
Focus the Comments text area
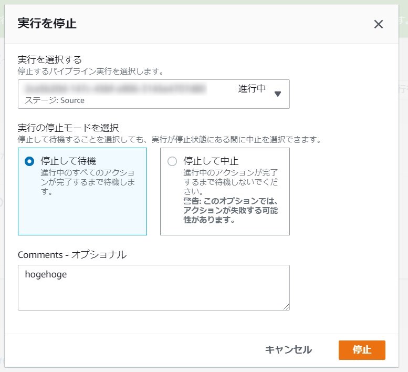point(153,292)
